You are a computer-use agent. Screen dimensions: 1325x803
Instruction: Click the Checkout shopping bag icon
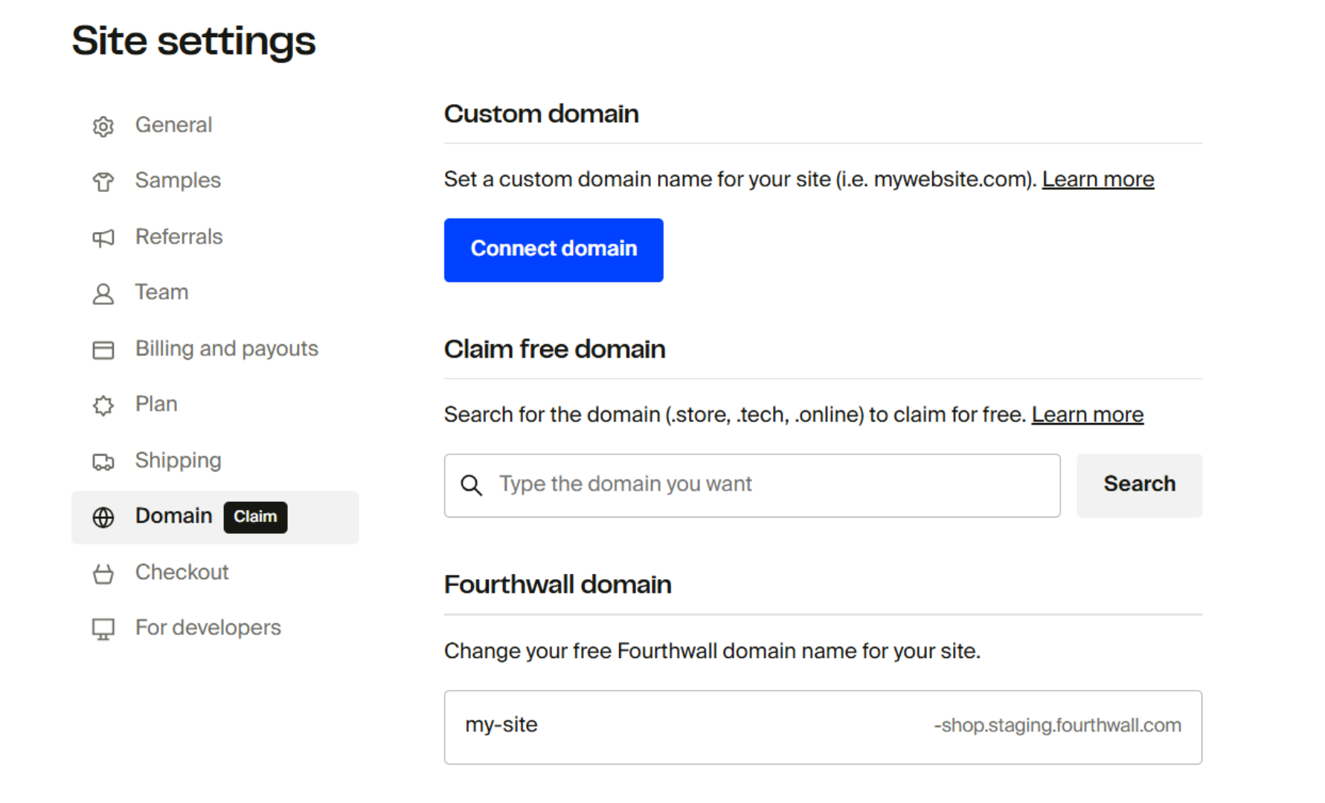(x=103, y=573)
